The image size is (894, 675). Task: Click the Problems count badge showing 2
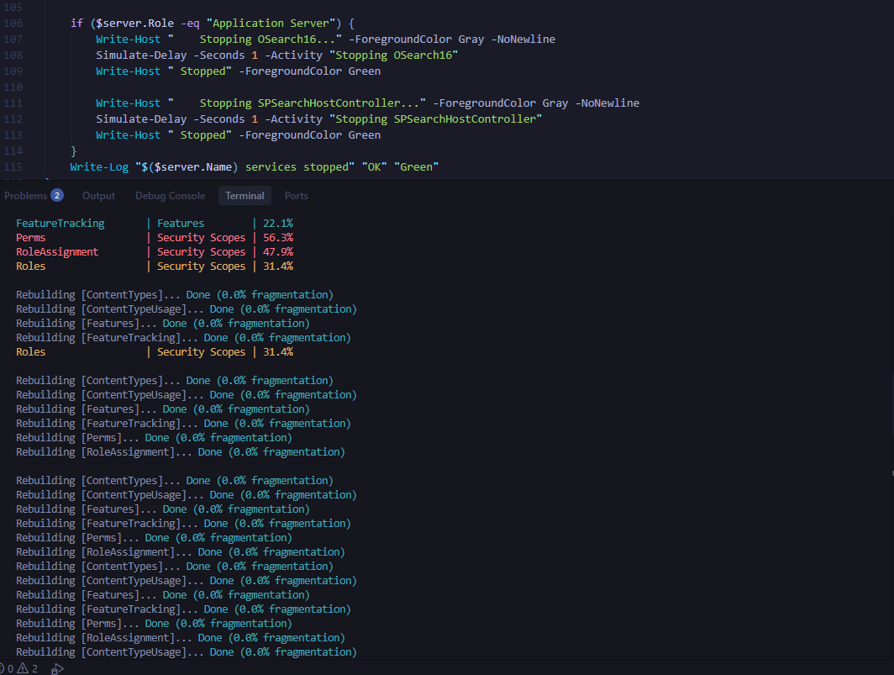tap(57, 195)
